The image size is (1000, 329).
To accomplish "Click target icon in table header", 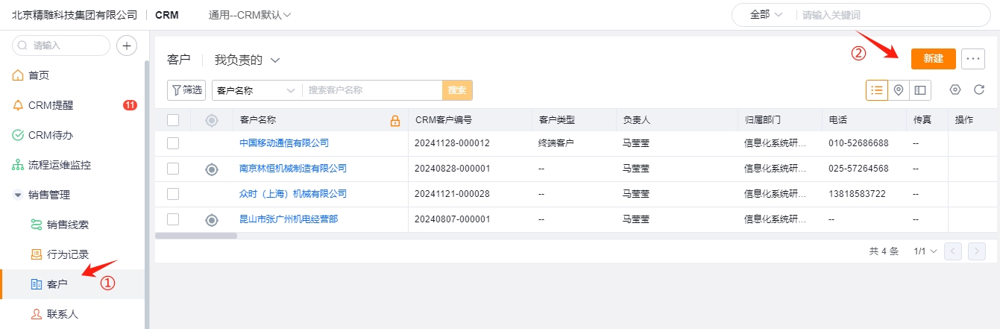I will click(x=212, y=120).
